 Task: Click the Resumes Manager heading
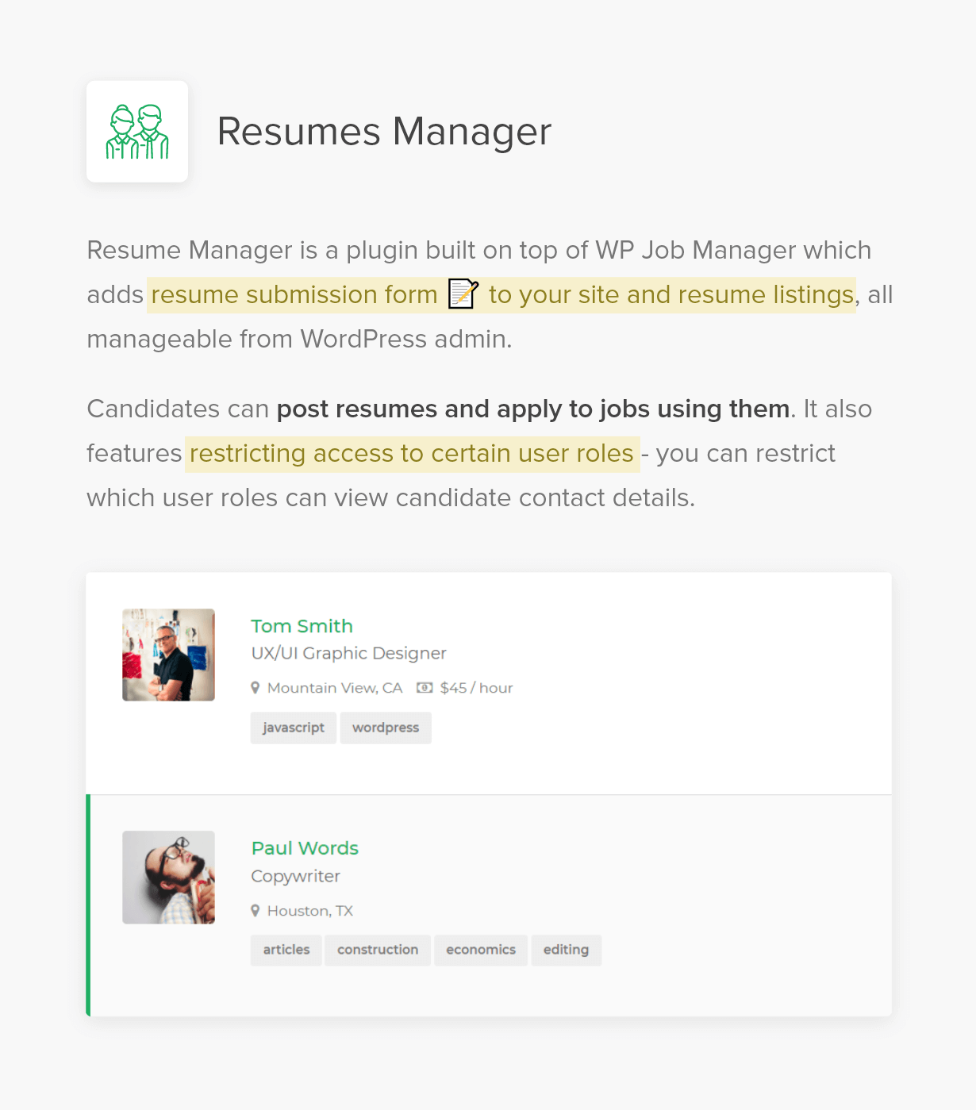click(384, 132)
